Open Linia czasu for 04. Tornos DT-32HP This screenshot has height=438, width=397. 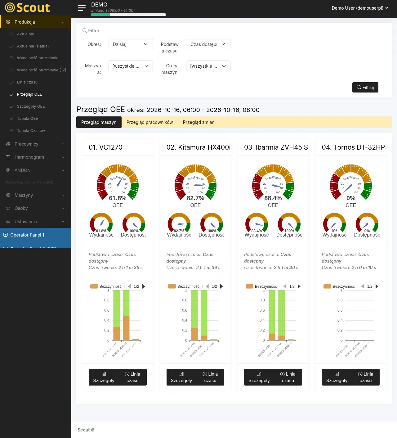point(366,377)
